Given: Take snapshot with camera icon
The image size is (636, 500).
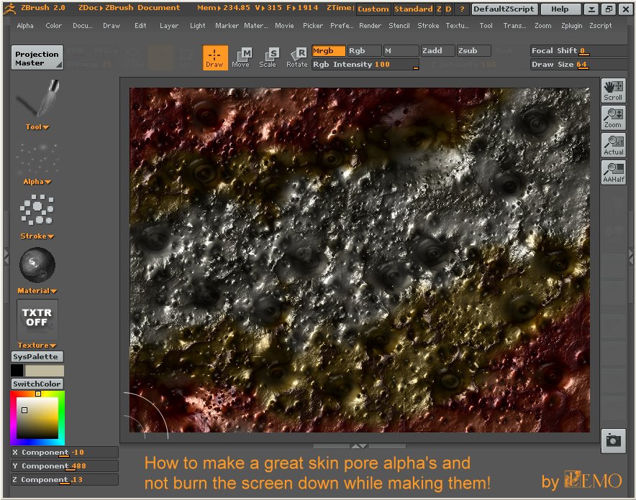Looking at the screenshot, I should (613, 440).
